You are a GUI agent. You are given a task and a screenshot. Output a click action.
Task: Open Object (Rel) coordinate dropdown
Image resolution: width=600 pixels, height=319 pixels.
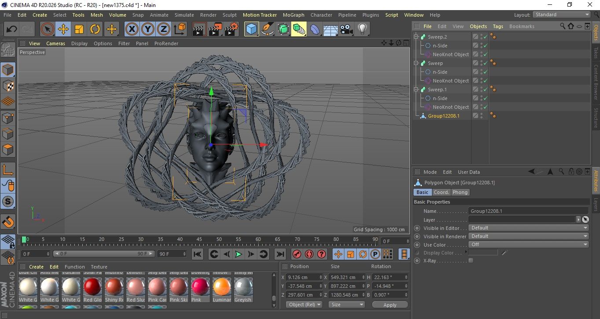(304, 305)
